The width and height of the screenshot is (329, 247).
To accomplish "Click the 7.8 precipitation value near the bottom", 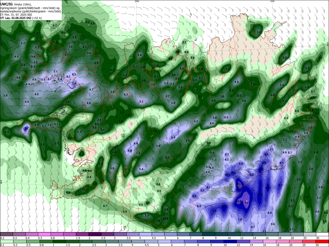I will [240, 220].
